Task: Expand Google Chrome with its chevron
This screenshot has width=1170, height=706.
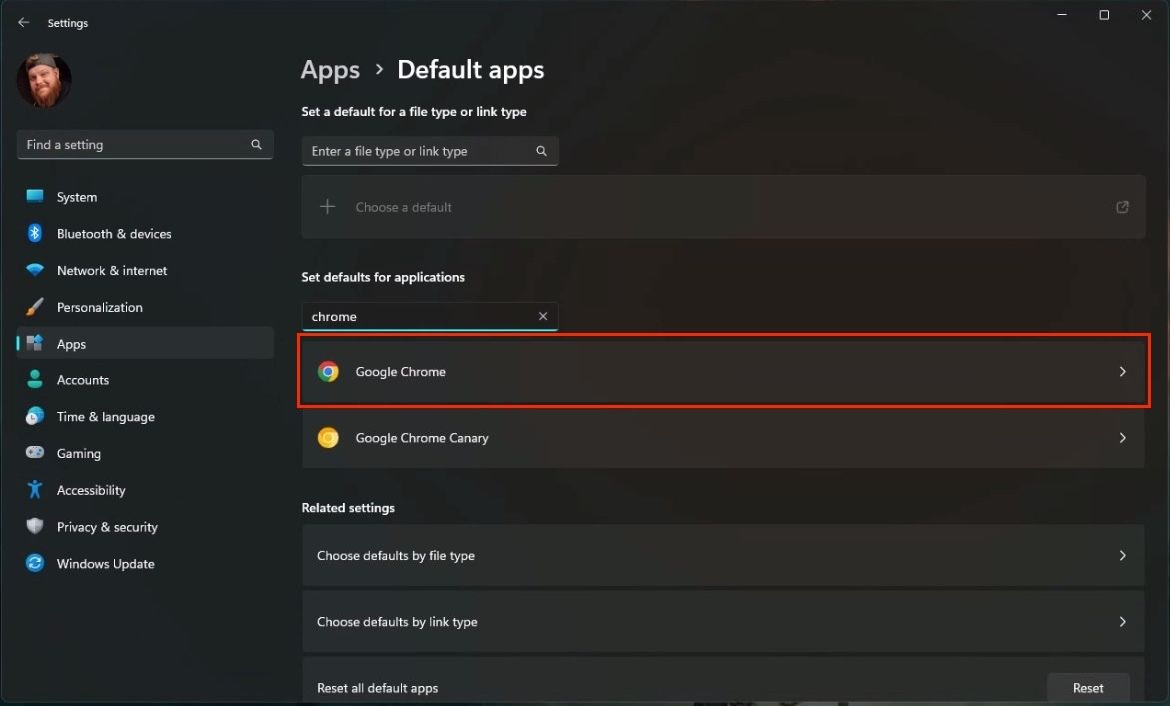Action: 1122,372
